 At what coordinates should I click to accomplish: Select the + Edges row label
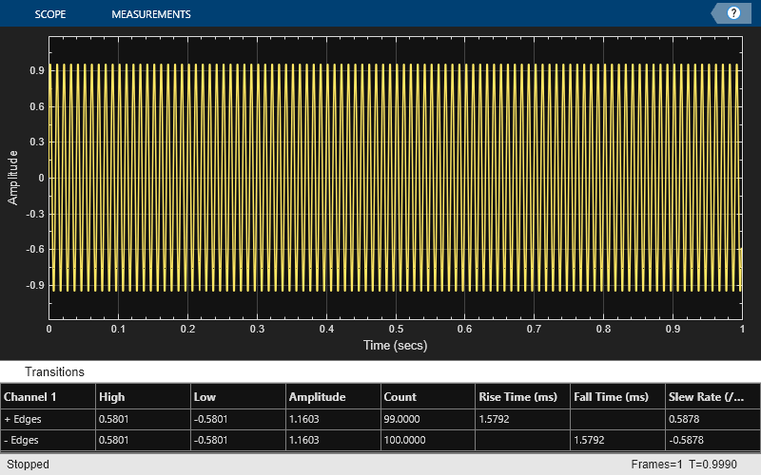pyautogui.click(x=23, y=419)
